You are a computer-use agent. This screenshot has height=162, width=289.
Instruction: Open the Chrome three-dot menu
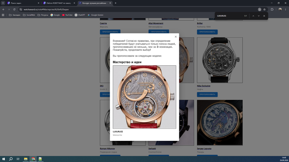tap(285, 9)
